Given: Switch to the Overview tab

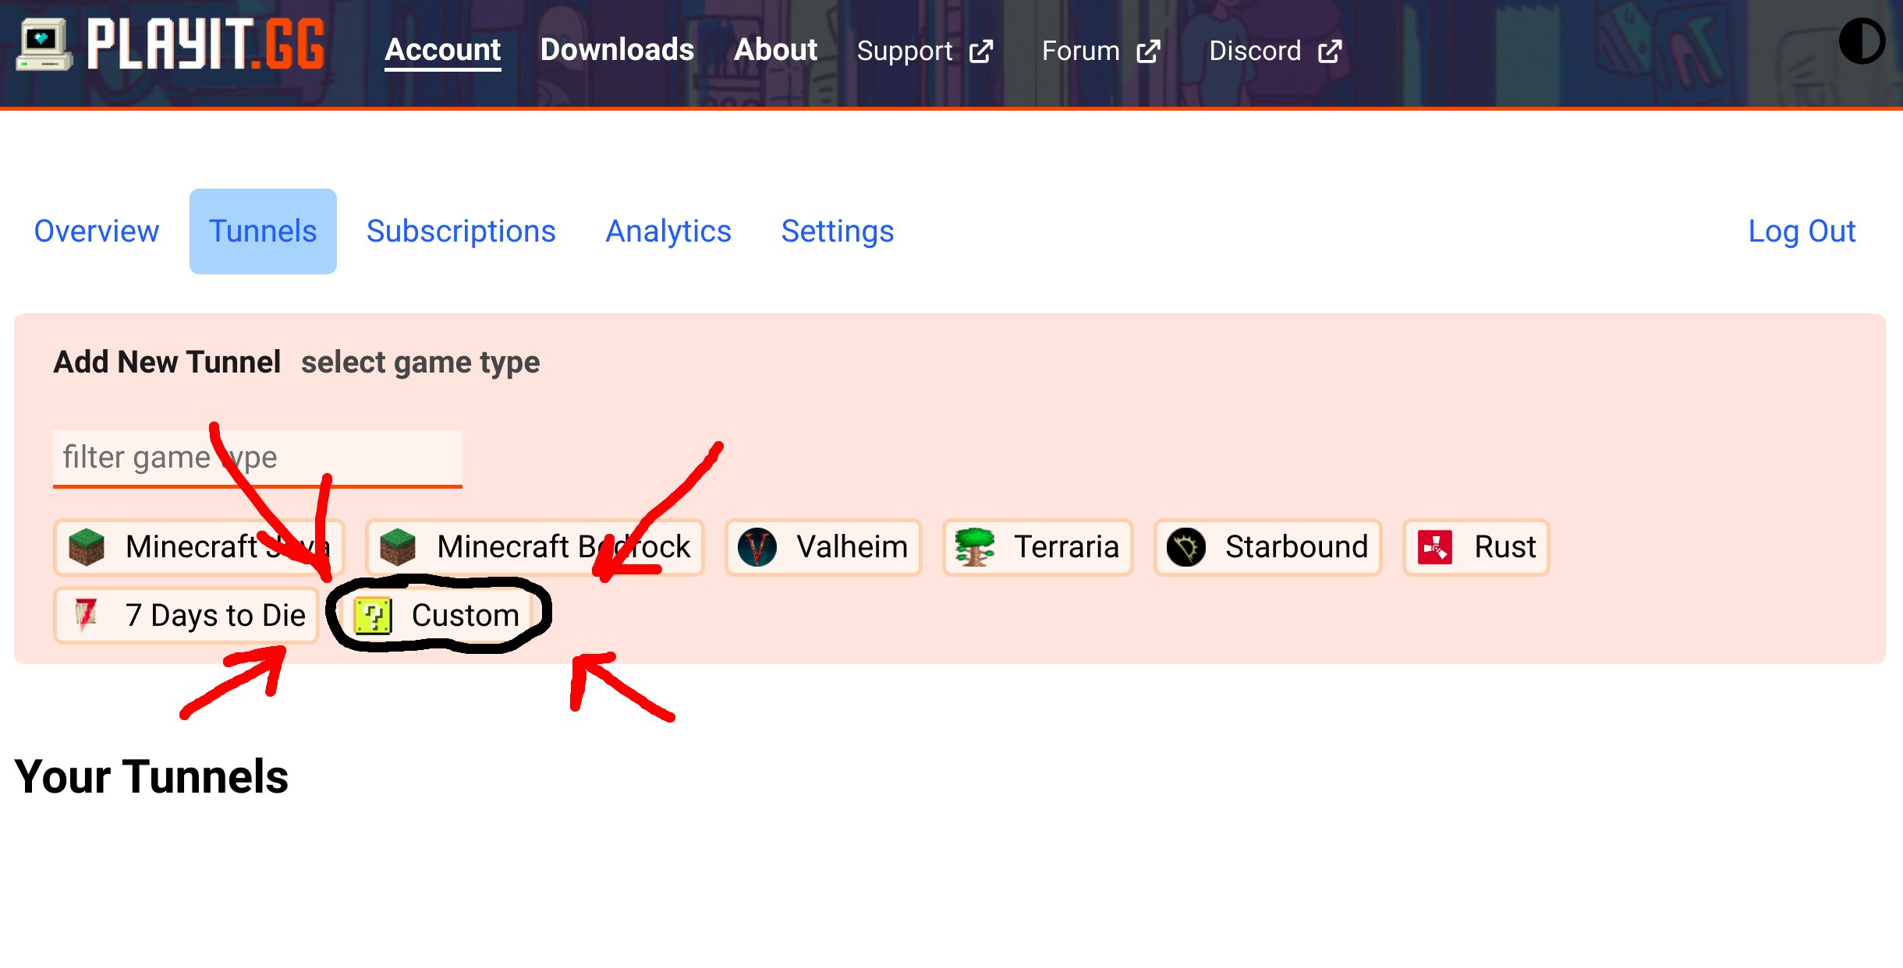Looking at the screenshot, I should 96,231.
